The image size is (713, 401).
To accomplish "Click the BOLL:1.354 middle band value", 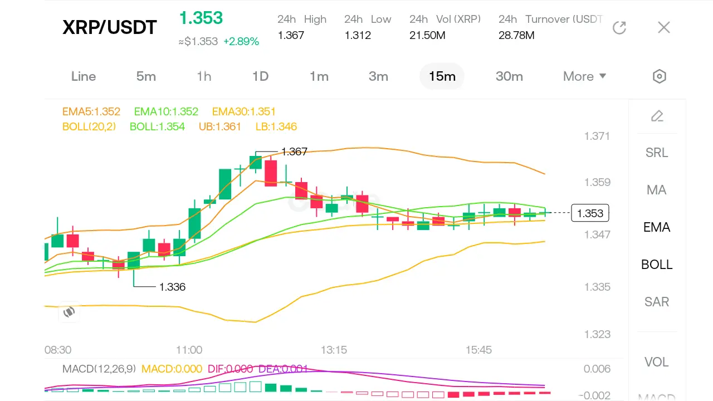I will [157, 127].
